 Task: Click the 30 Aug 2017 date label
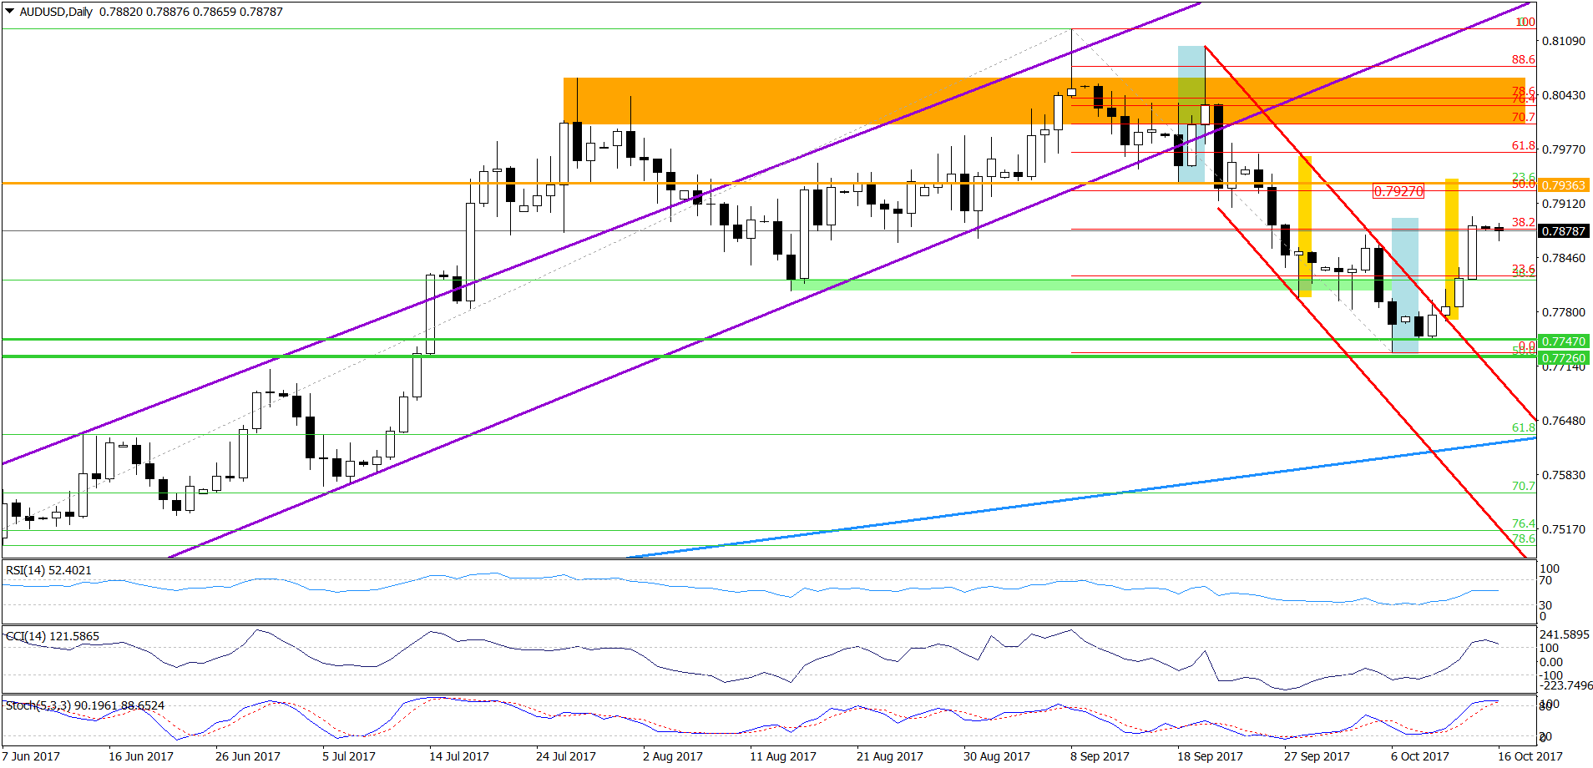(997, 756)
